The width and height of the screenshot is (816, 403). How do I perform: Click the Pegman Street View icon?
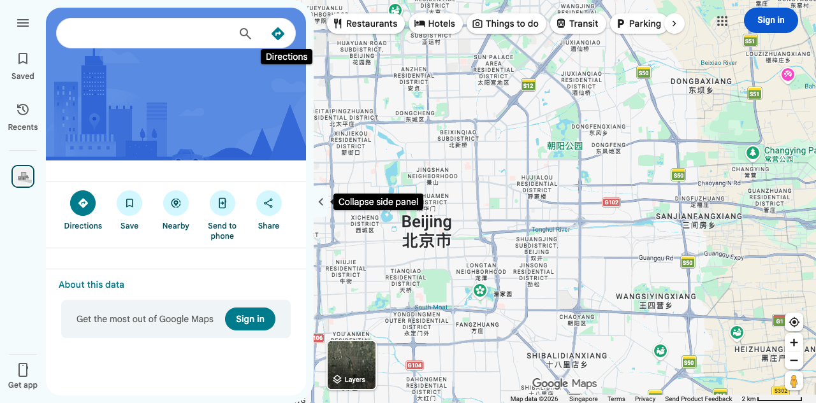pyautogui.click(x=794, y=381)
